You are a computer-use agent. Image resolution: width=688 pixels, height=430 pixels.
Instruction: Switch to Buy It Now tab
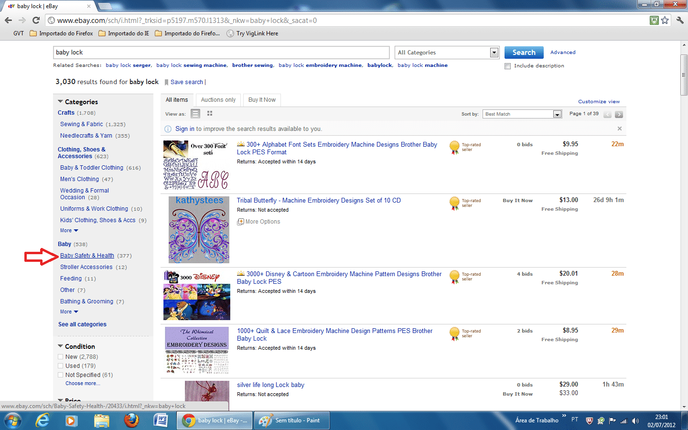(262, 100)
